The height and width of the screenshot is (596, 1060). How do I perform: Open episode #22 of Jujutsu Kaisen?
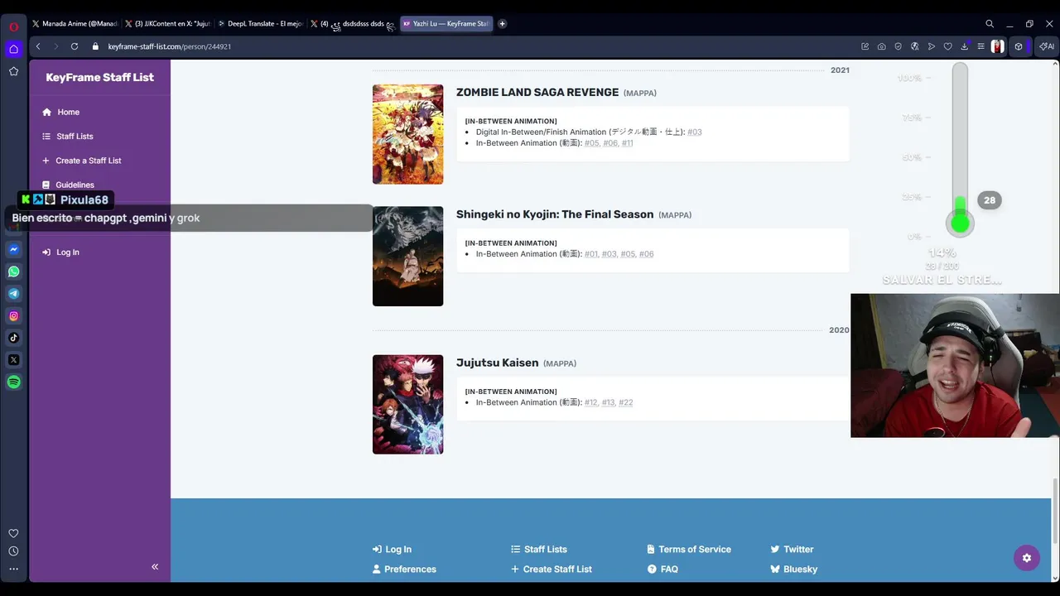[625, 402]
